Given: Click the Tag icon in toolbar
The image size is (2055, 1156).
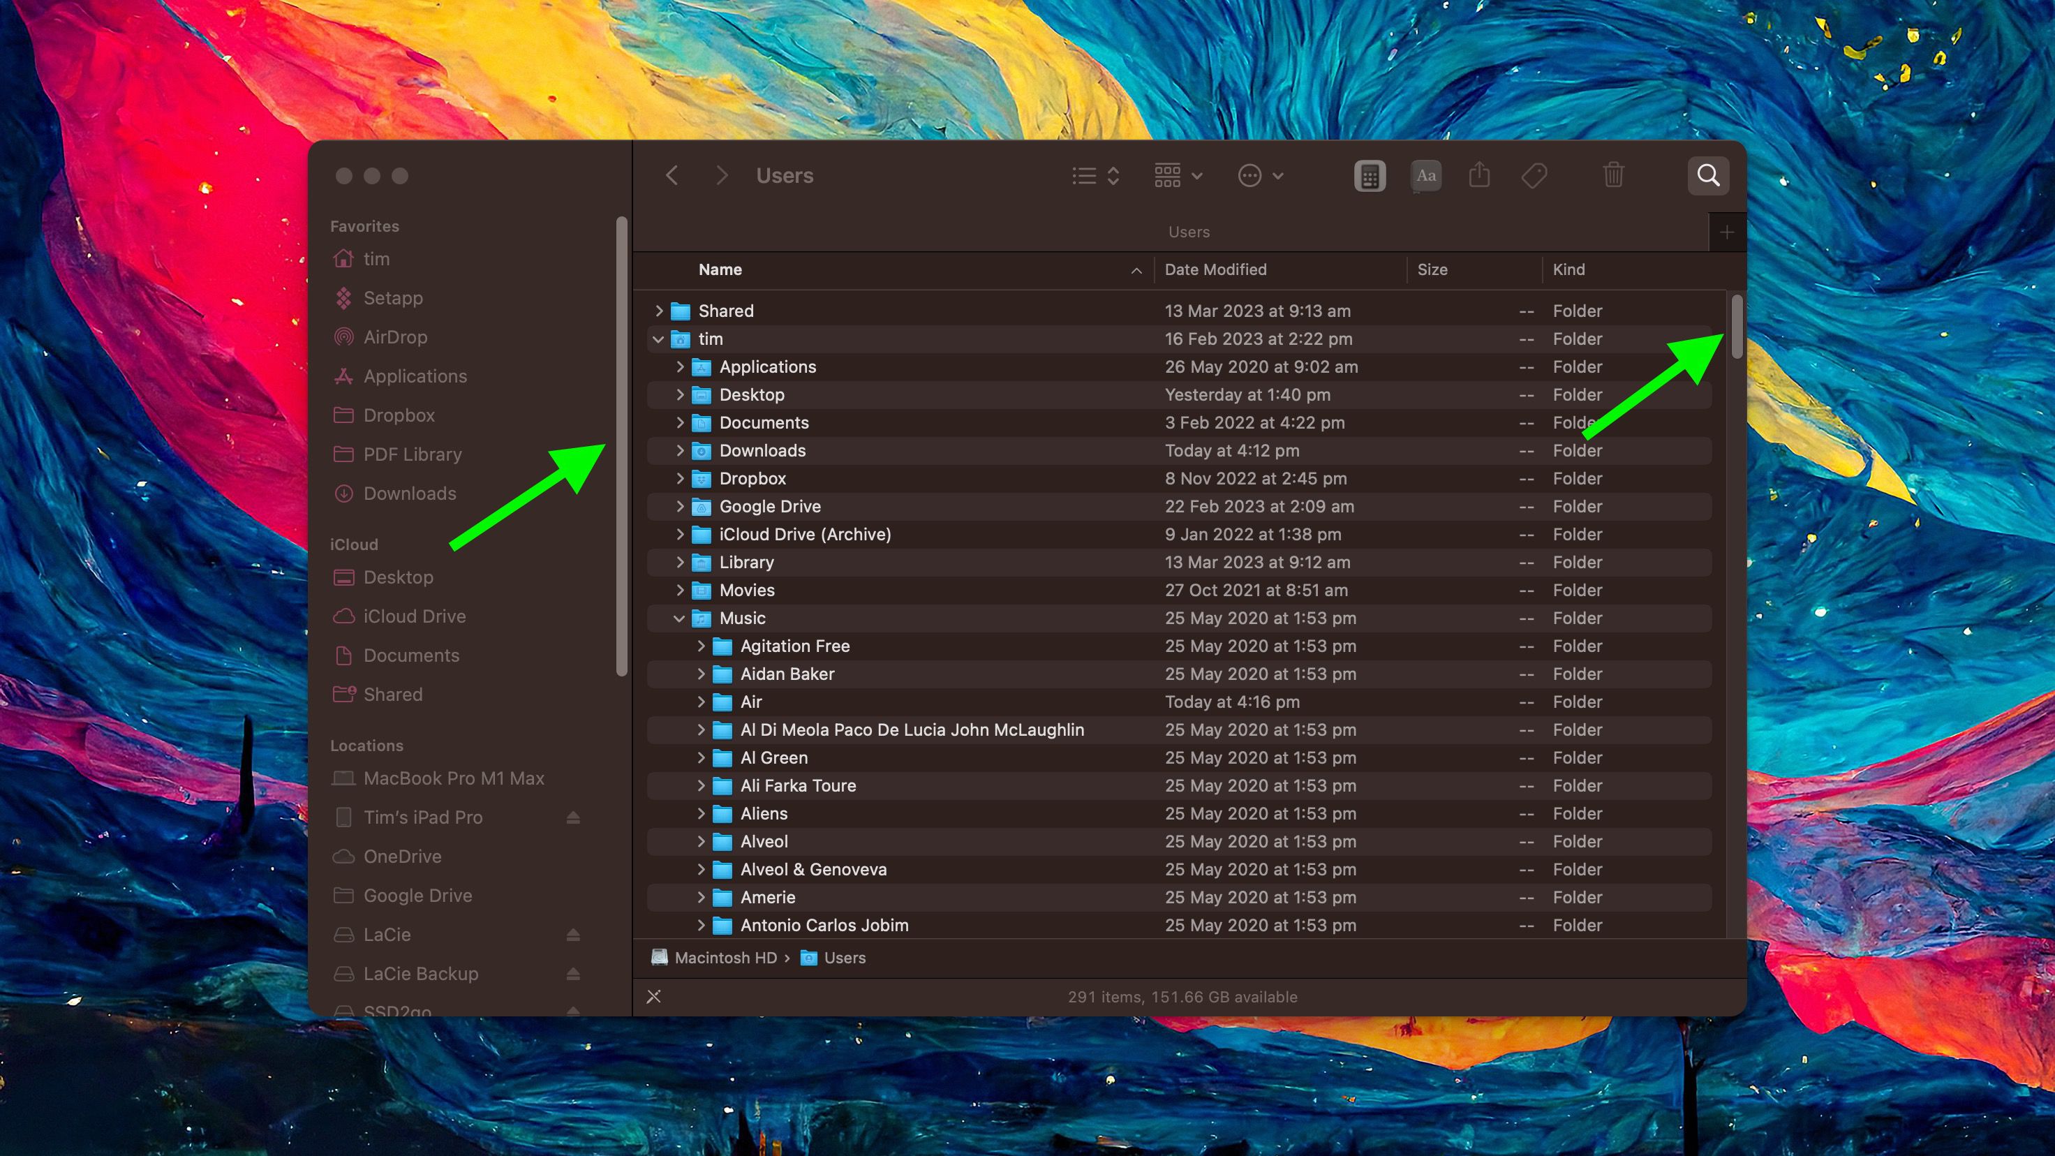Looking at the screenshot, I should coord(1534,175).
